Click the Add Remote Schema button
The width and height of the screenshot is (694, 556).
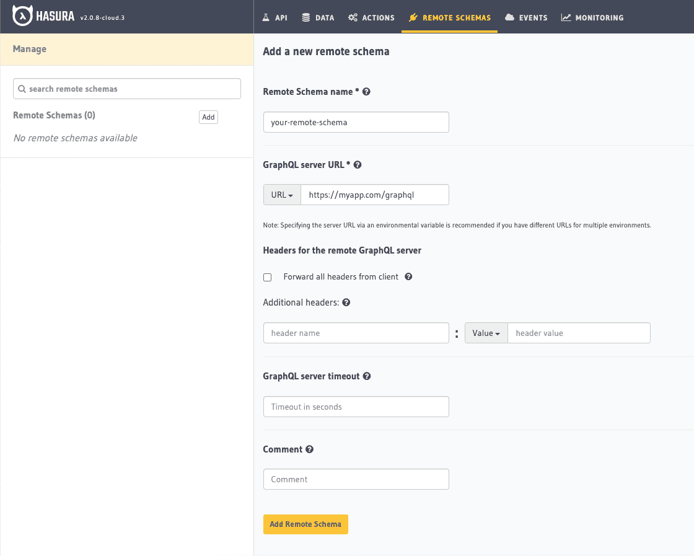click(305, 524)
